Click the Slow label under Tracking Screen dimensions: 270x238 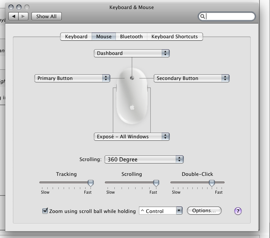pos(45,192)
